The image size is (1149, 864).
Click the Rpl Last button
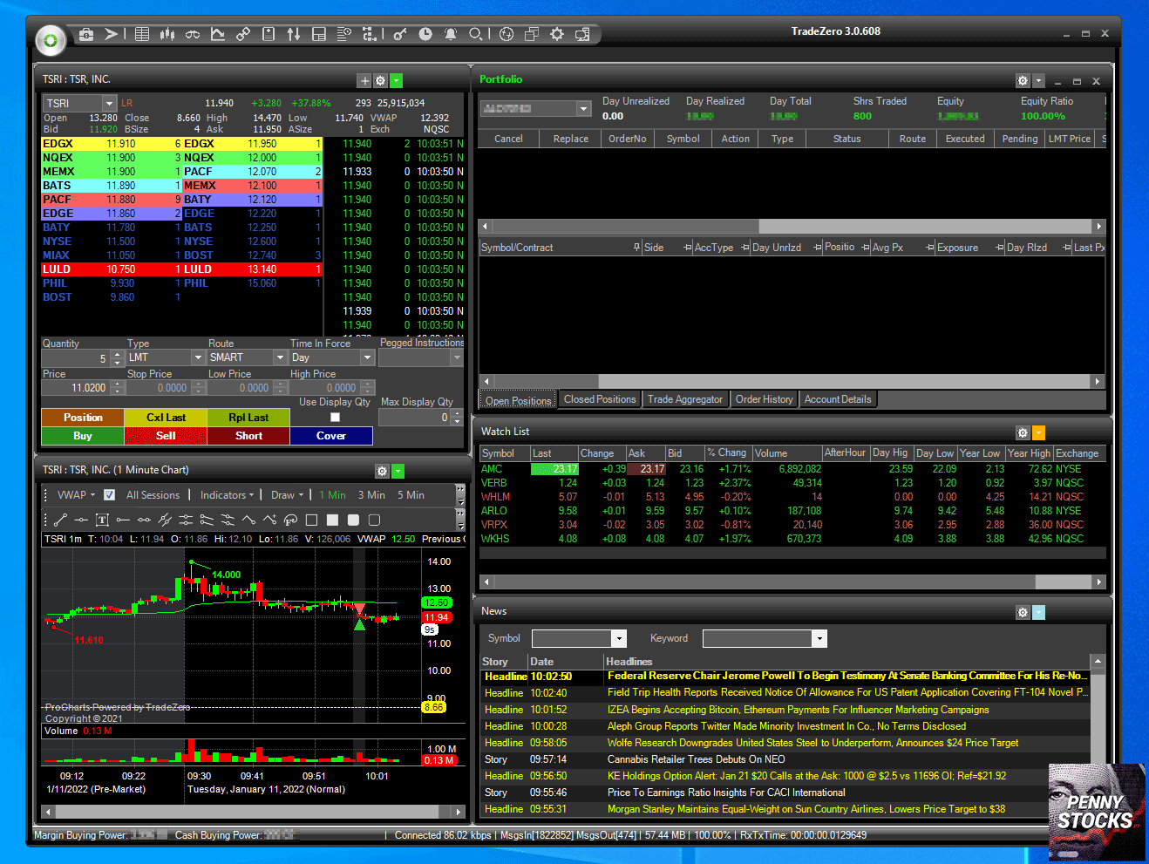pos(248,417)
